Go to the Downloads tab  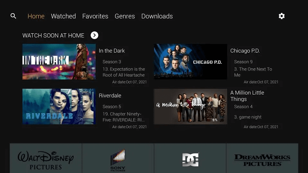tap(157, 16)
